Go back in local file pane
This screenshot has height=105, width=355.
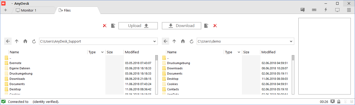pos(8,41)
